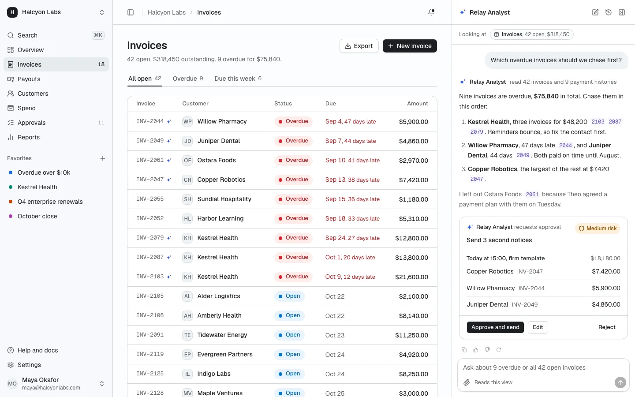Click the Halcyon Labs breadcrumb
This screenshot has height=397, width=635.
coord(167,12)
